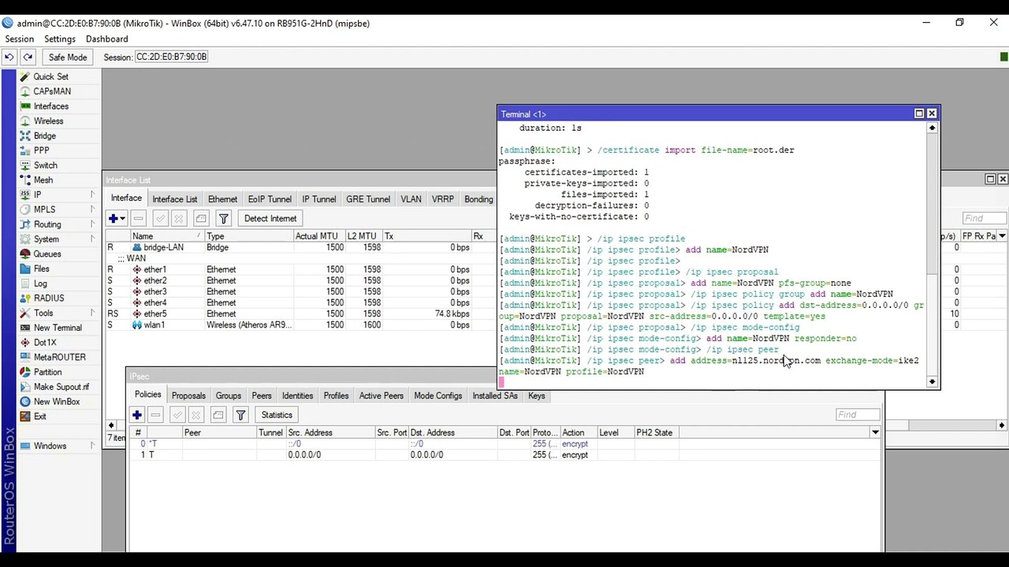1009x567 pixels.
Task: Click filter icon in IPsec window
Action: point(241,415)
